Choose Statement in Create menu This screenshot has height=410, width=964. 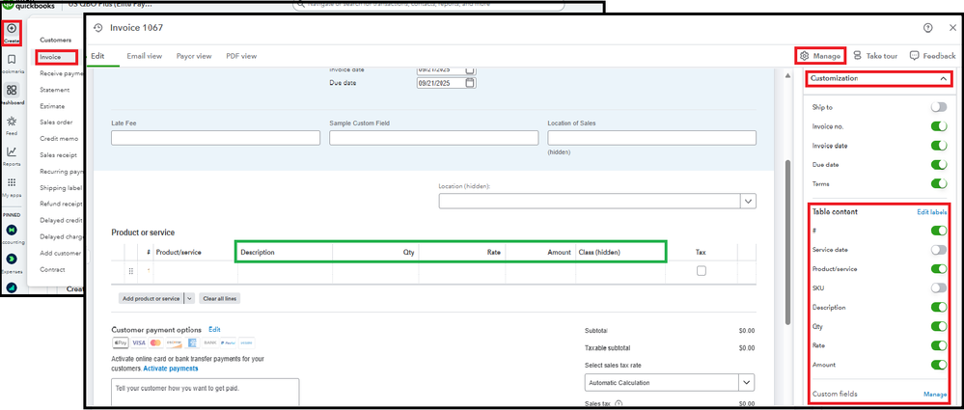[55, 90]
